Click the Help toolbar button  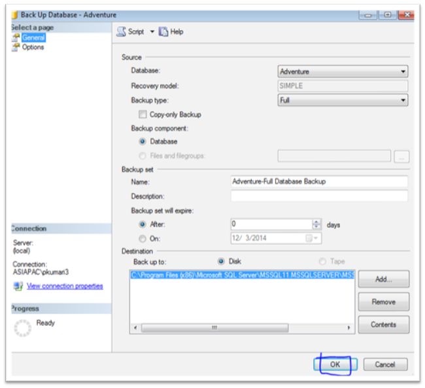click(x=171, y=32)
